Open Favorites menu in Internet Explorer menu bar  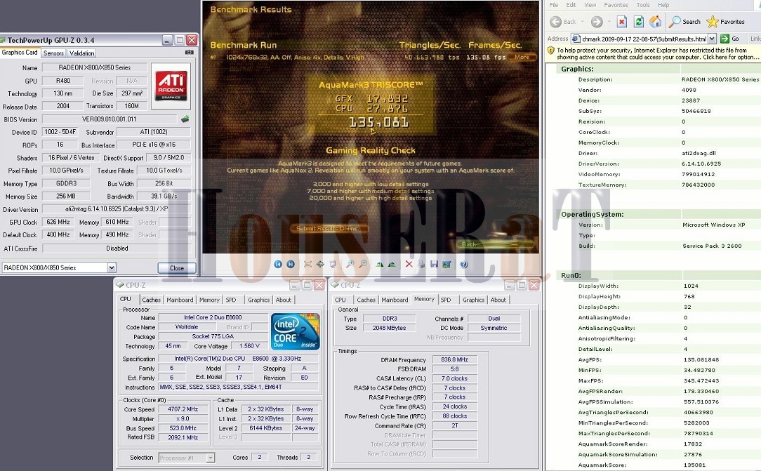tap(616, 5)
